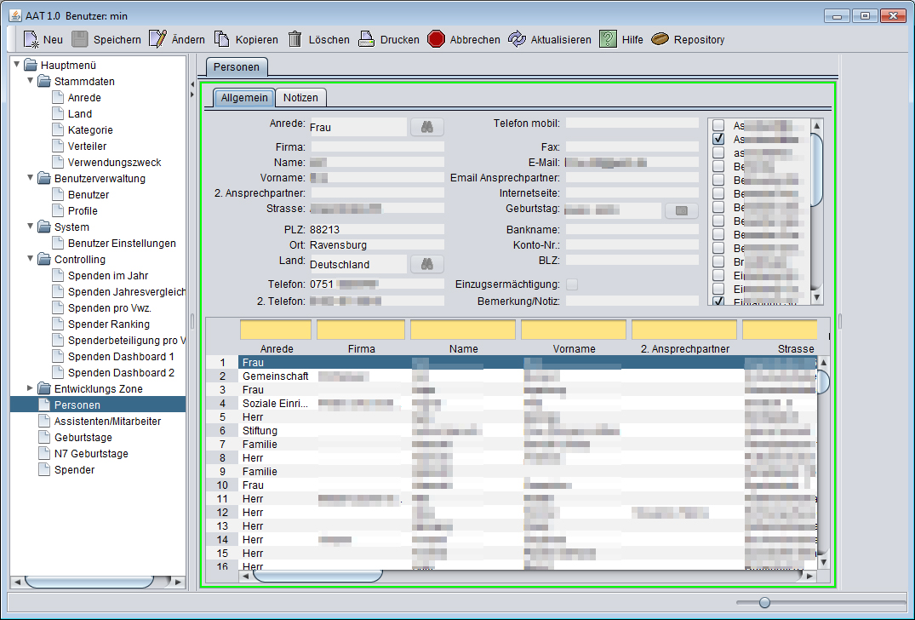Delete the record using the Löschen icon
The height and width of the screenshot is (620, 915).
[x=294, y=38]
